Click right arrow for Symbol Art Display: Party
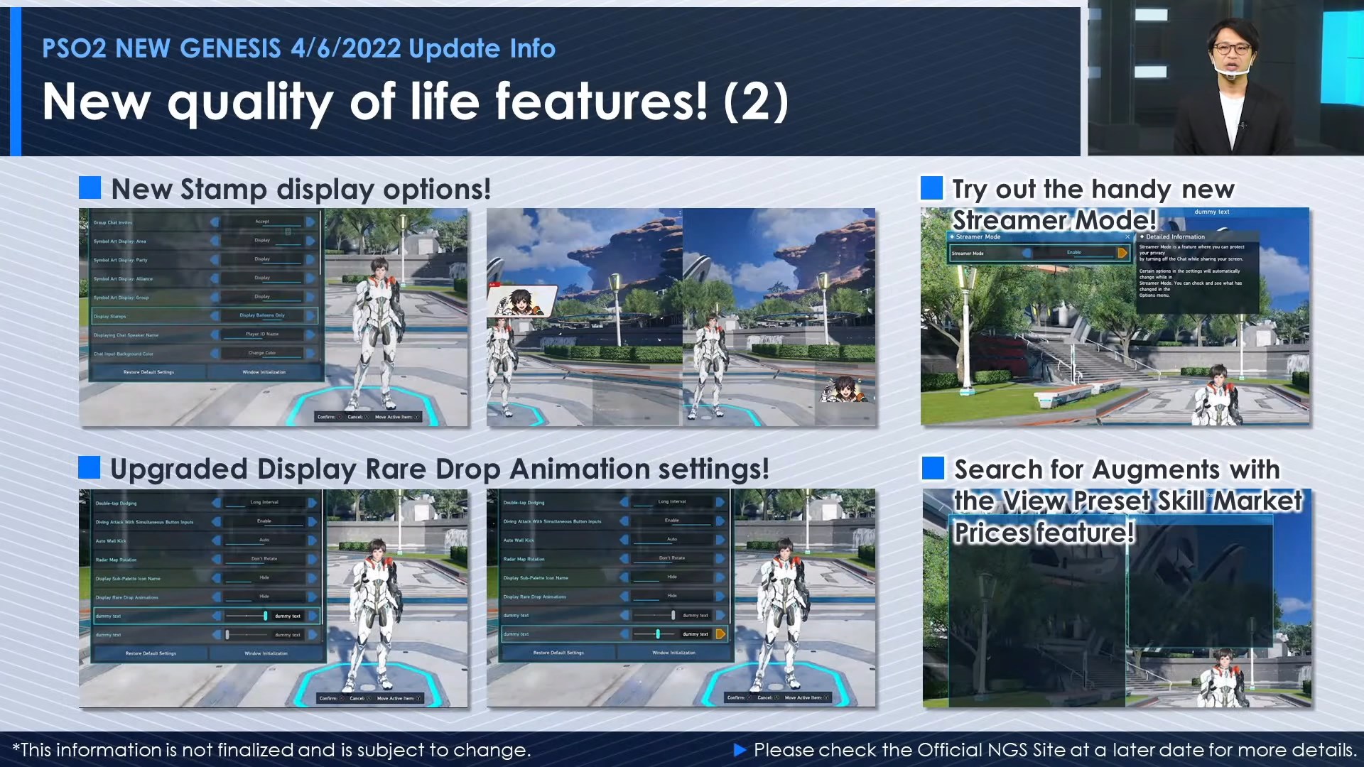 point(310,260)
